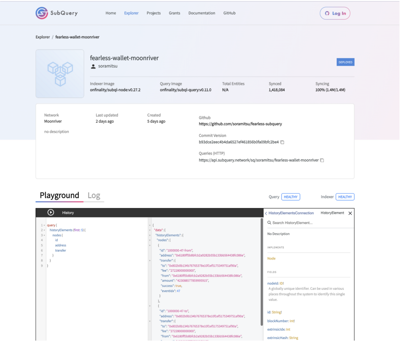Click the fearless-wallet-moonriver project thumbnail

(60, 74)
